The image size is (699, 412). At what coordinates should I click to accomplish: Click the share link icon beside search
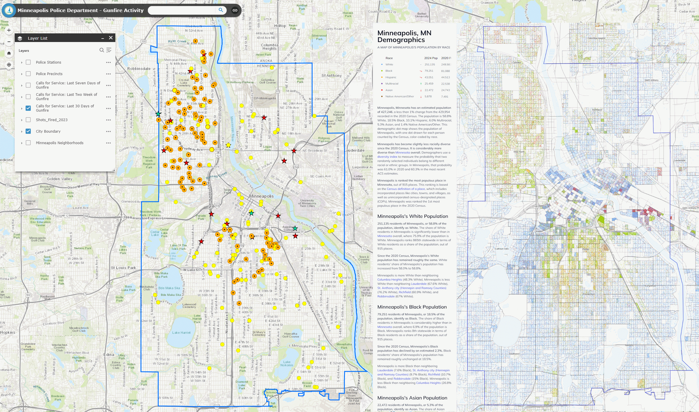coord(235,10)
